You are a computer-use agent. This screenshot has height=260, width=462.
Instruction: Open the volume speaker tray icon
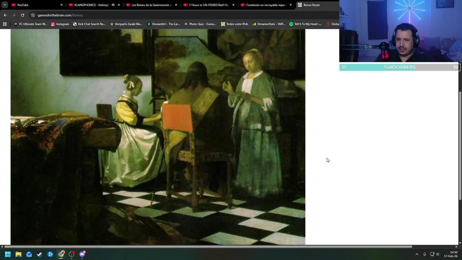coord(438,254)
